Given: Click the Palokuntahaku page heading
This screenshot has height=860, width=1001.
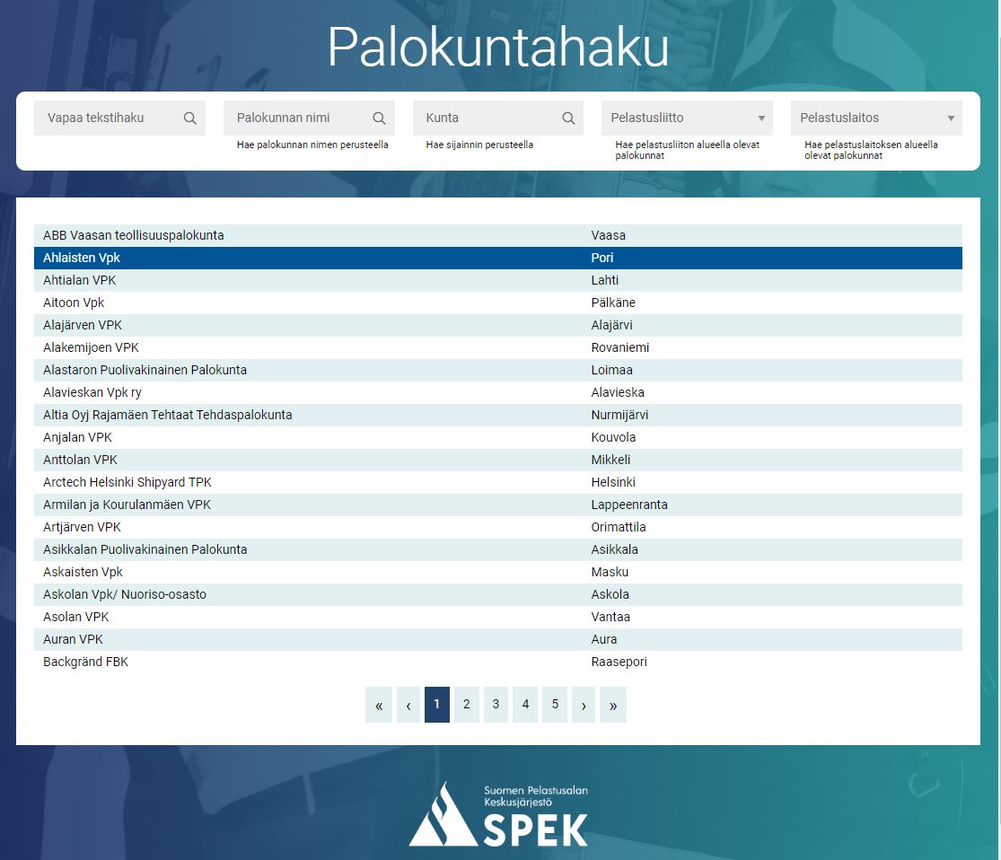Looking at the screenshot, I should pyautogui.click(x=498, y=48).
